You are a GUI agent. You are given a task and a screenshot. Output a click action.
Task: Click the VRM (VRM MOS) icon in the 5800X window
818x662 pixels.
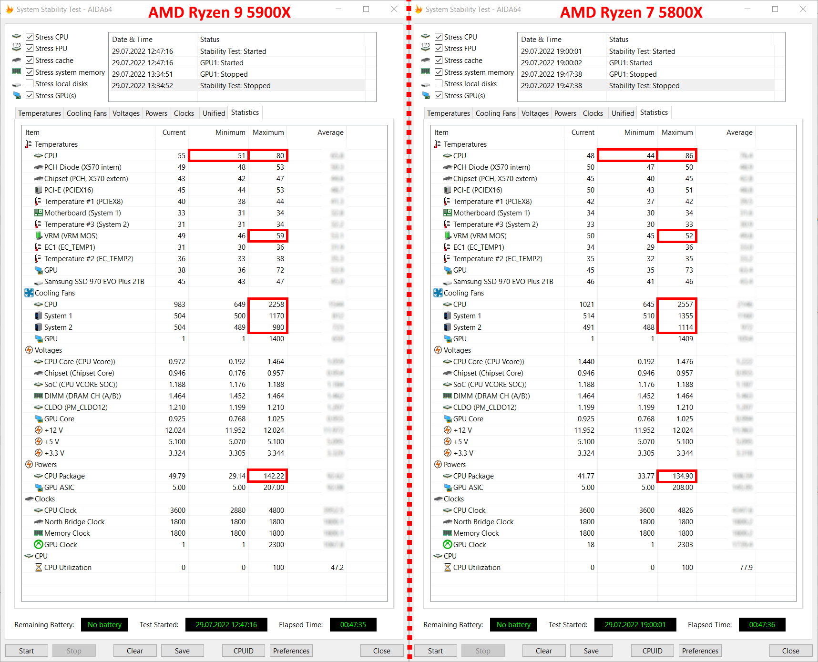coord(448,235)
